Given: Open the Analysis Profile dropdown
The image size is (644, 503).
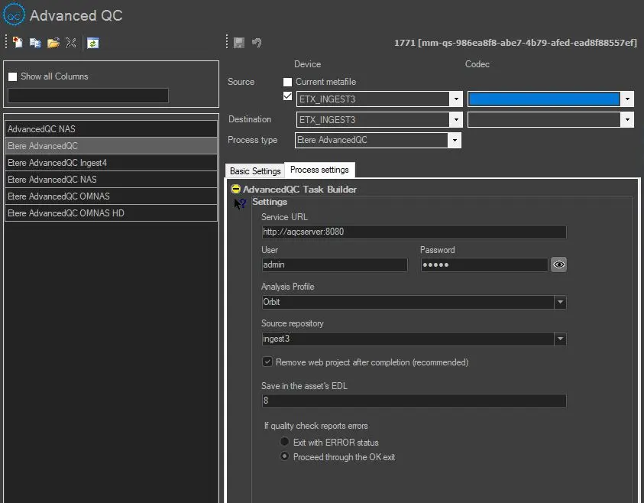Looking at the screenshot, I should tap(560, 302).
